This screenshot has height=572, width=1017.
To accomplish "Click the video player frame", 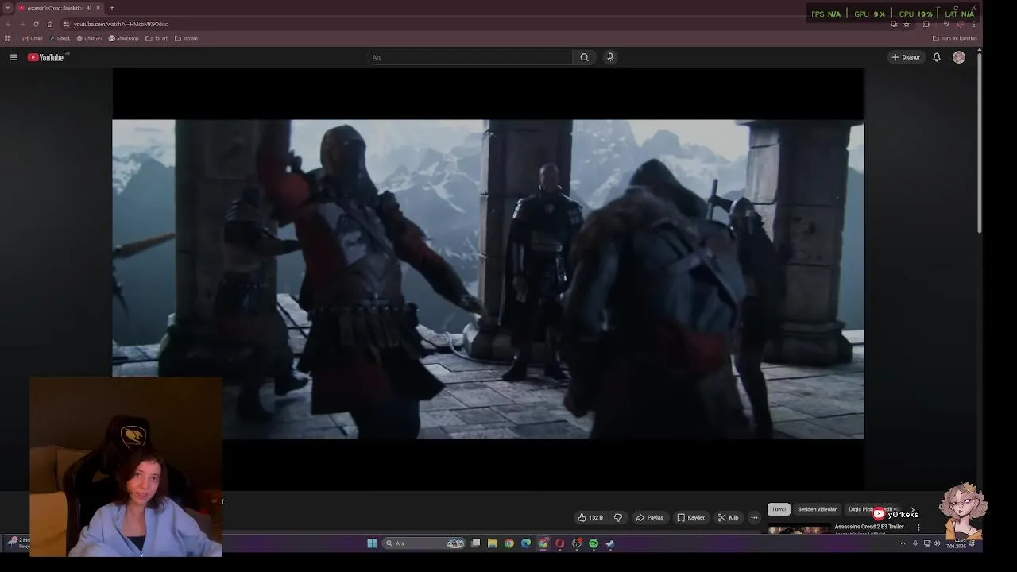I will (x=488, y=279).
